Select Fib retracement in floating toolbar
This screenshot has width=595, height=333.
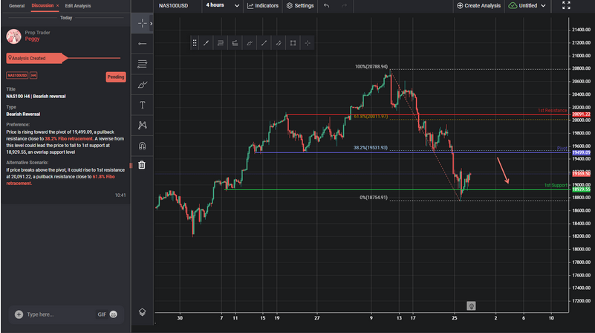[221, 43]
